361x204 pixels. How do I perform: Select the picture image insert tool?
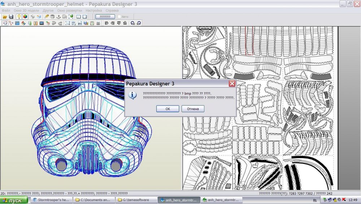42,23
